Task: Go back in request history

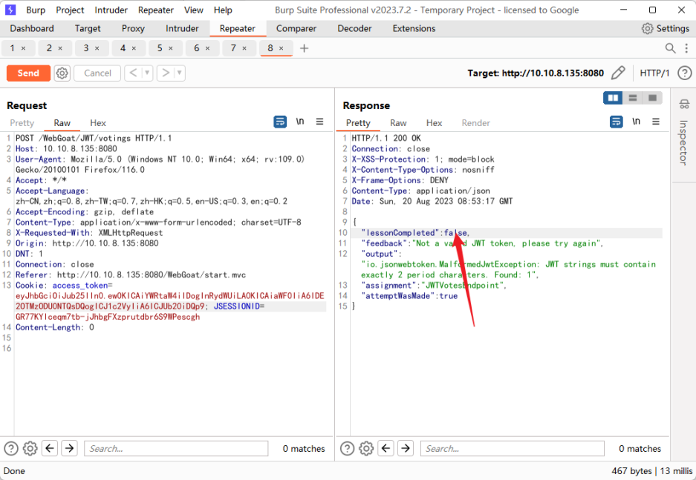Action: point(133,73)
